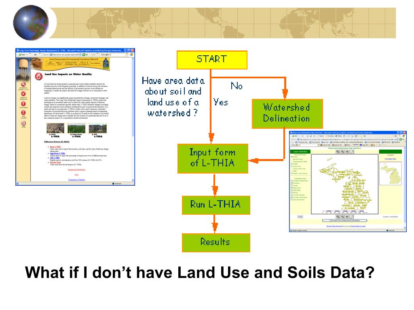
Task: Open the Regulatory Information navigation tab
Action: point(71,63)
